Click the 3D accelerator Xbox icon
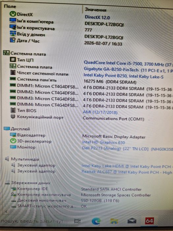 tap(13, 141)
